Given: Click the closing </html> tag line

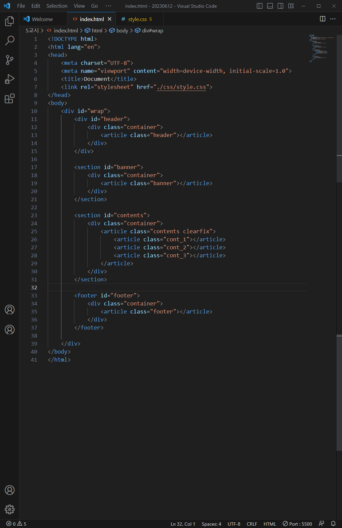Looking at the screenshot, I should (x=59, y=360).
